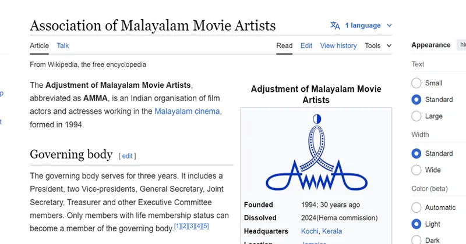Select Standard text size option
This screenshot has width=466, height=244.
click(416, 99)
